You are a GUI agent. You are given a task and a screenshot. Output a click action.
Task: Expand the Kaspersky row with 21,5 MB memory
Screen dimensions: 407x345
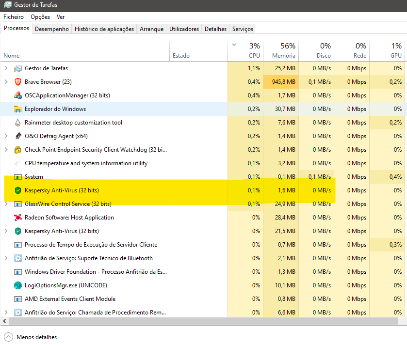[6, 231]
